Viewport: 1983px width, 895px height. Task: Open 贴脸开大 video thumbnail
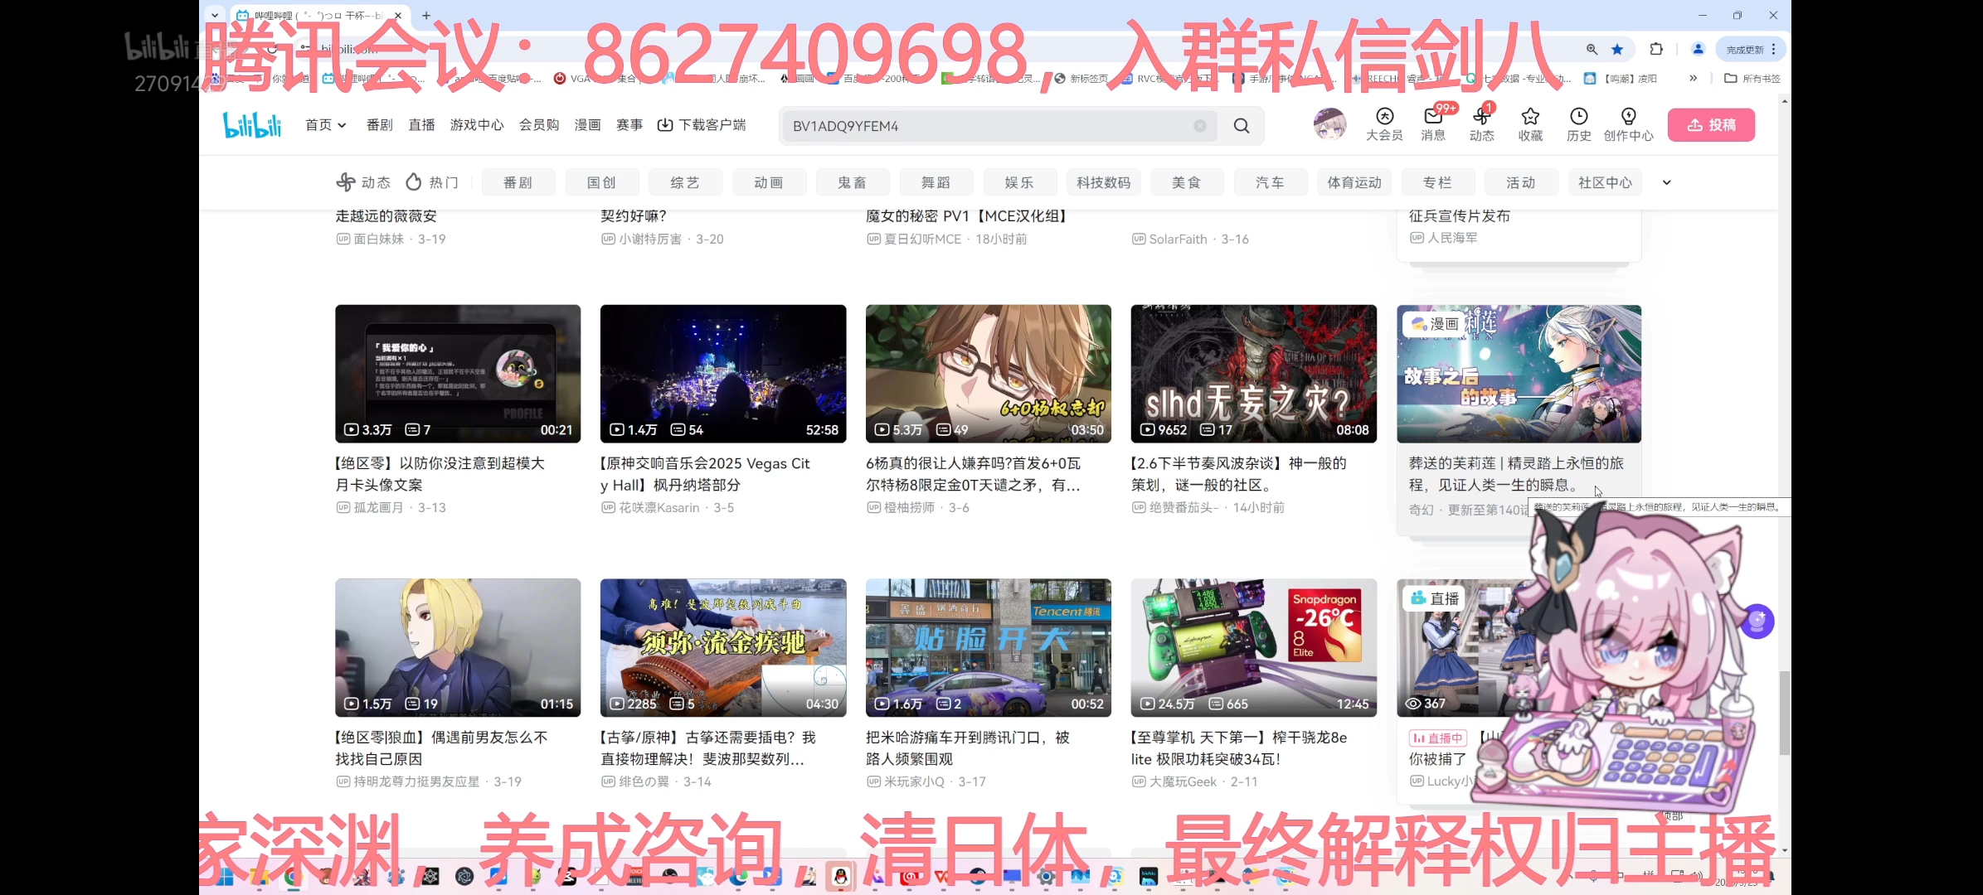pyautogui.click(x=989, y=647)
